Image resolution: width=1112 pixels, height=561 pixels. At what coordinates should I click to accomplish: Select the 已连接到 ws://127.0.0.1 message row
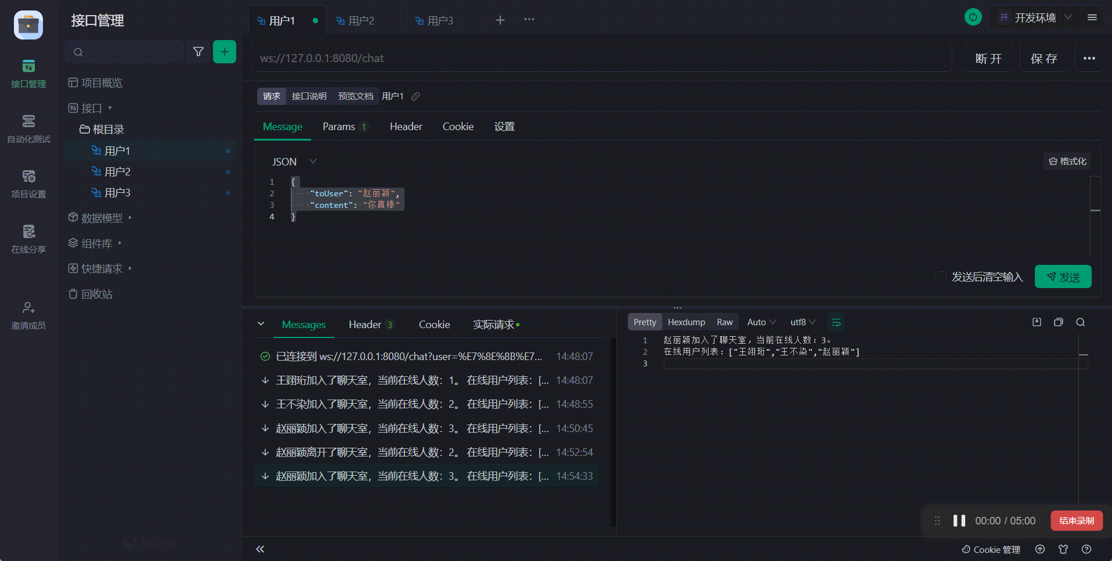pyautogui.click(x=426, y=357)
